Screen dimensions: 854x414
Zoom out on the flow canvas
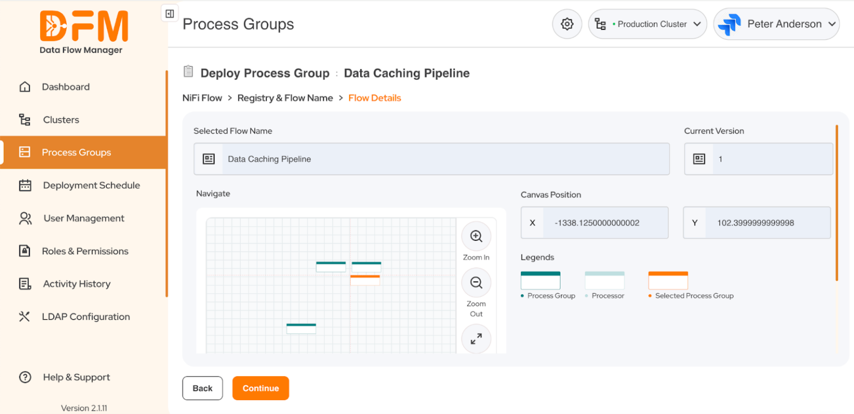coord(476,282)
